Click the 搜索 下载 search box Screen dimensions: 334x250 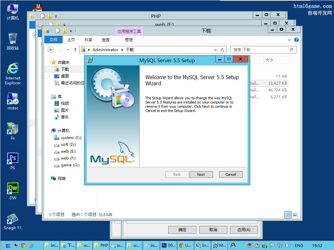click(x=263, y=50)
